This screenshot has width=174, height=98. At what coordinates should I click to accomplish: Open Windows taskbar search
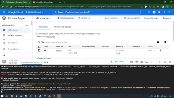7,96
